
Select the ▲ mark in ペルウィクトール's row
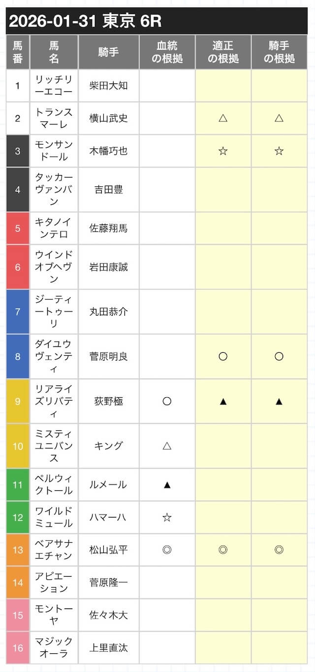[x=167, y=485]
